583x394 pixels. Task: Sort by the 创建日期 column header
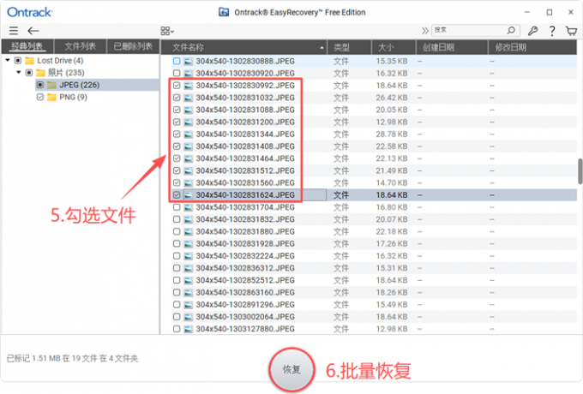452,47
